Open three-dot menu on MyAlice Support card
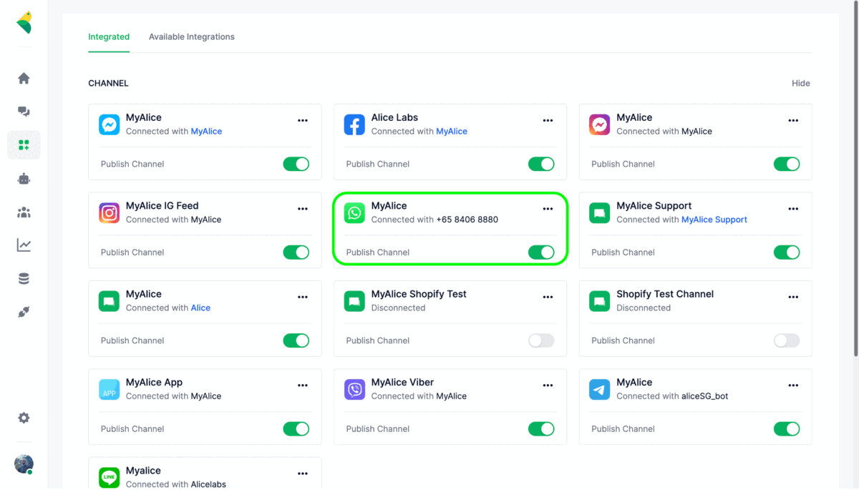Viewport: 859px width, 490px height. pos(793,209)
